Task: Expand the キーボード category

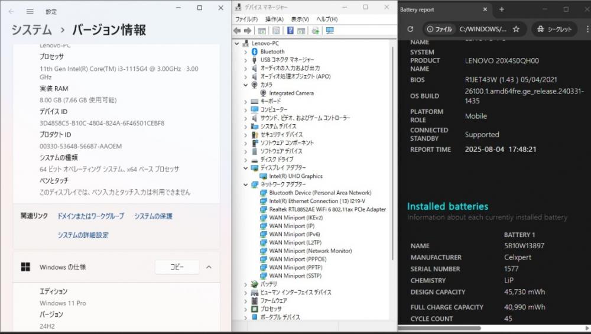Action: (246, 102)
